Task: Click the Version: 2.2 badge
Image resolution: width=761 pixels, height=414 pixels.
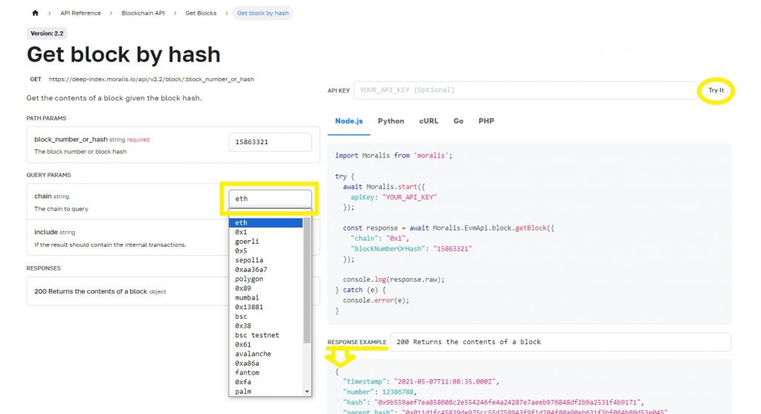Action: point(47,33)
